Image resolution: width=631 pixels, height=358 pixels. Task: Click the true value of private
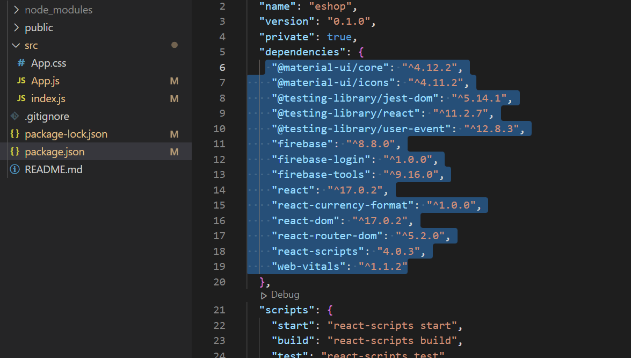tap(339, 37)
